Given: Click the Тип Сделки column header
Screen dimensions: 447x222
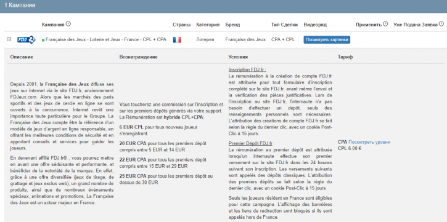Looking at the screenshot, I should coord(284,25).
